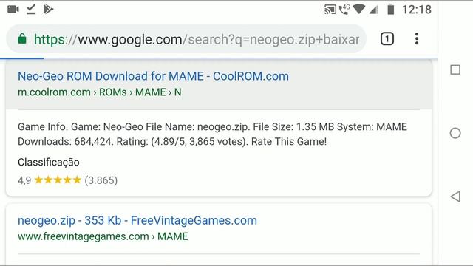Image resolution: width=473 pixels, height=266 pixels.
Task: Tap the Play Store notification status icon
Action: 49,10
